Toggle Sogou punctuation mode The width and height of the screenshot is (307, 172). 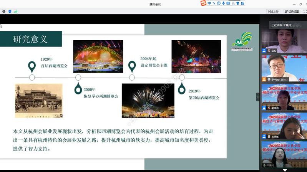click(x=214, y=3)
